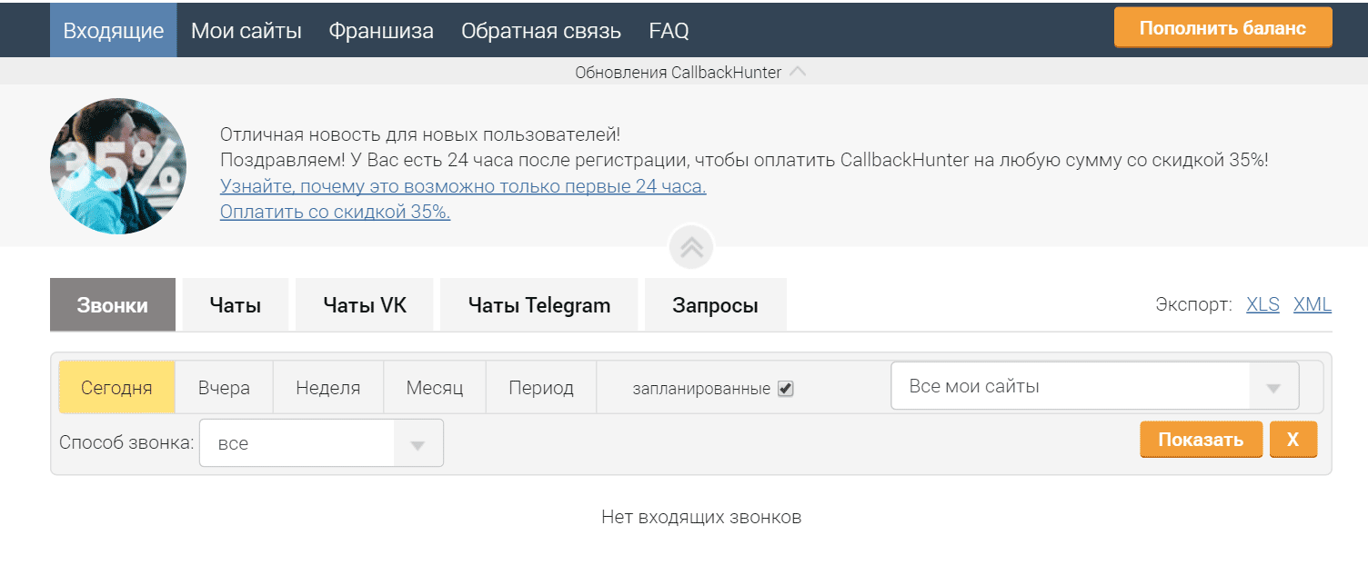Open the Оплатить со скидкой 35% link
Screen dimensions: 1368x575
tap(335, 212)
